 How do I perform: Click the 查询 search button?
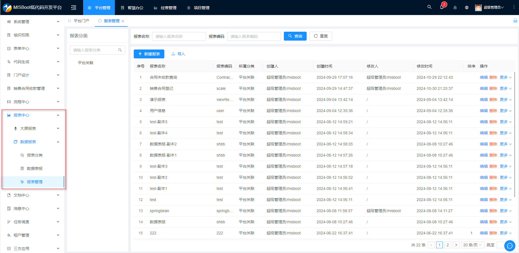tap(295, 36)
